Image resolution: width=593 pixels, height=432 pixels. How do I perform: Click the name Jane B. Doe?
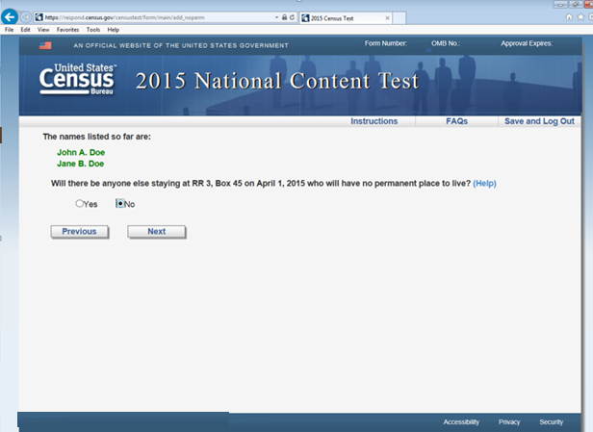[81, 164]
